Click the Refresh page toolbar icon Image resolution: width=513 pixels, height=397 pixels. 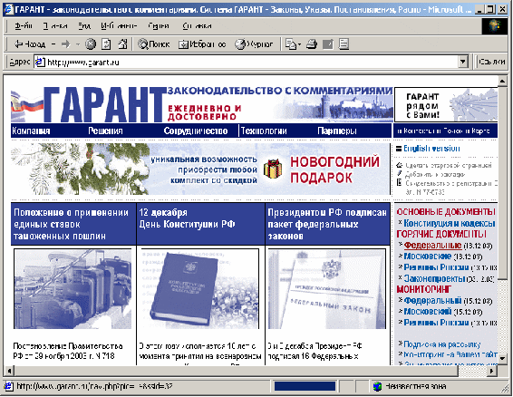pos(106,44)
